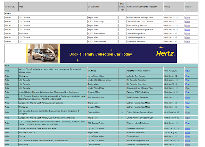The image size is (205, 147).
Task: Click 'Until Dec 14, 12' validity cell
Action: coord(174,144)
